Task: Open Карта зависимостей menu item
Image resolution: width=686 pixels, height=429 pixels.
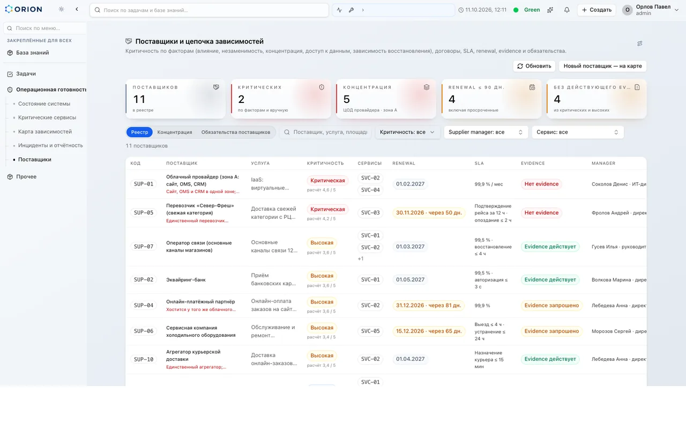Action: (45, 131)
